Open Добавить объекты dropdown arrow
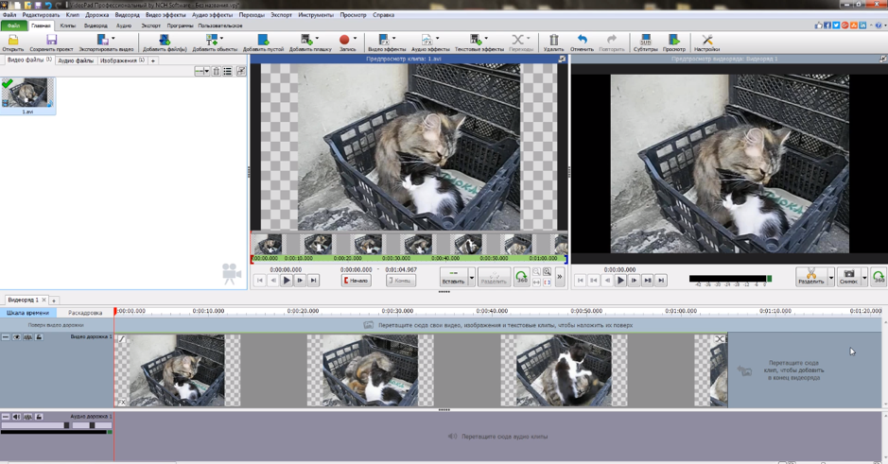 [221, 39]
